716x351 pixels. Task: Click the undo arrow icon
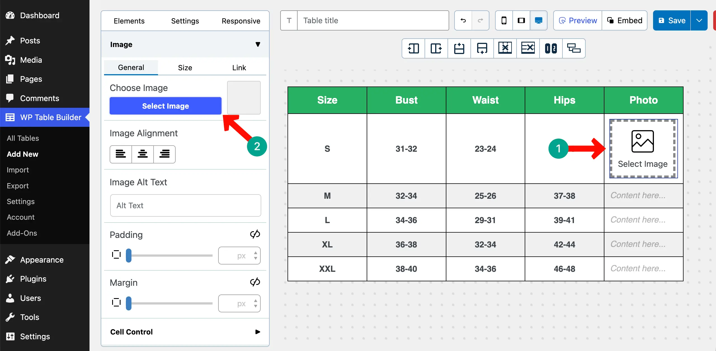(463, 20)
